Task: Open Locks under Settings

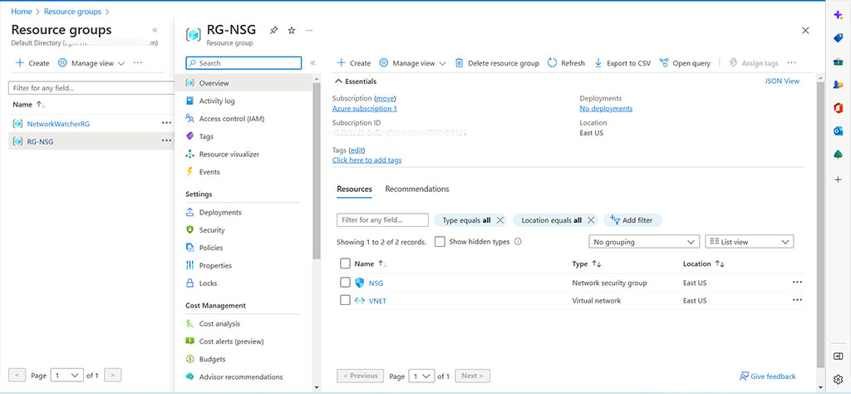Action: click(208, 283)
